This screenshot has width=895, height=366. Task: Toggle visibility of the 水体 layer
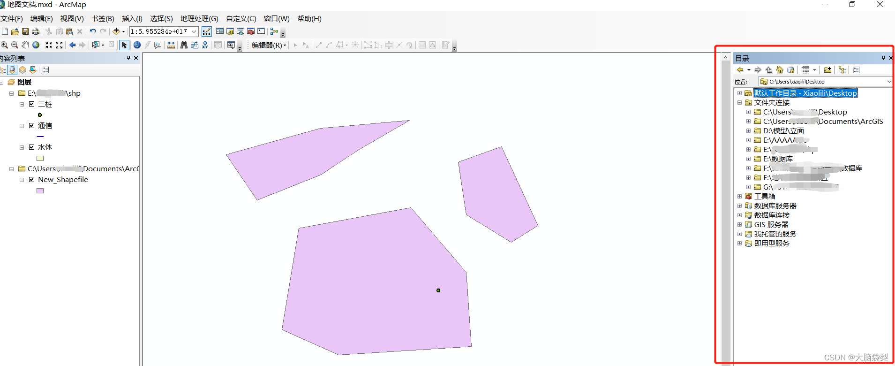click(x=31, y=147)
